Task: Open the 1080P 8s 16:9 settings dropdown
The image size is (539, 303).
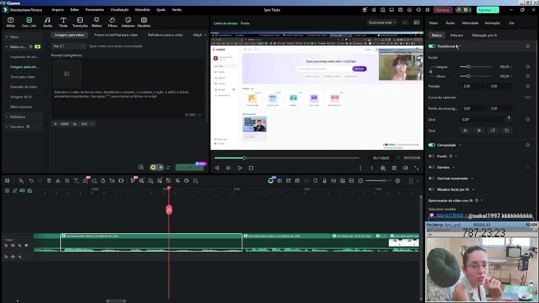Action: [74, 124]
